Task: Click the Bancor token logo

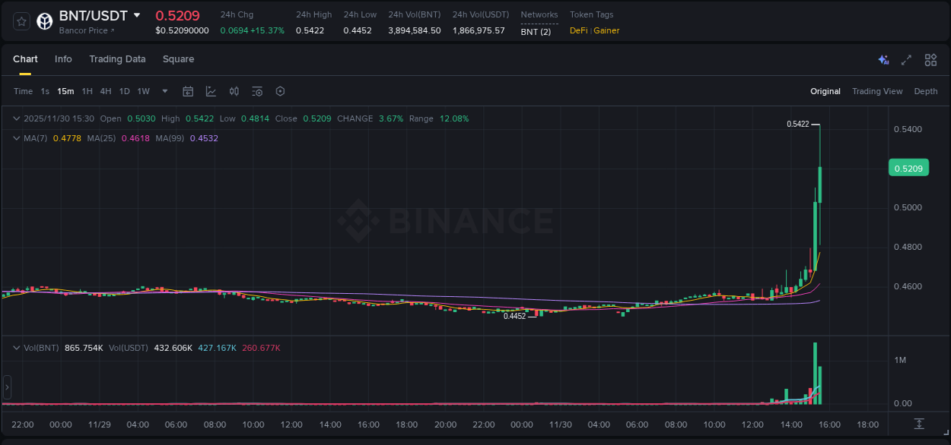Action: coord(44,21)
